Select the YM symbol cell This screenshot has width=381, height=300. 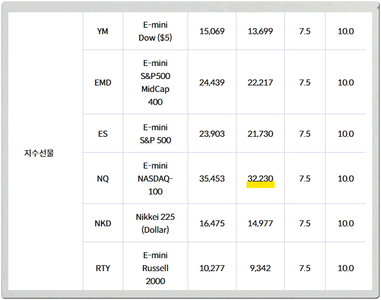(x=103, y=31)
